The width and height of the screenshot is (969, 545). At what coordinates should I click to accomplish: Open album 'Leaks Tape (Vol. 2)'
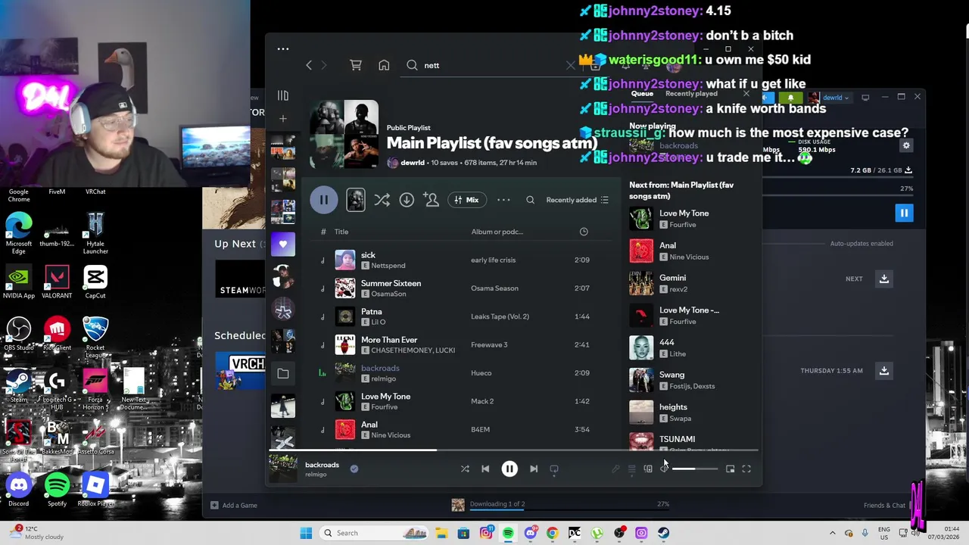coord(500,316)
